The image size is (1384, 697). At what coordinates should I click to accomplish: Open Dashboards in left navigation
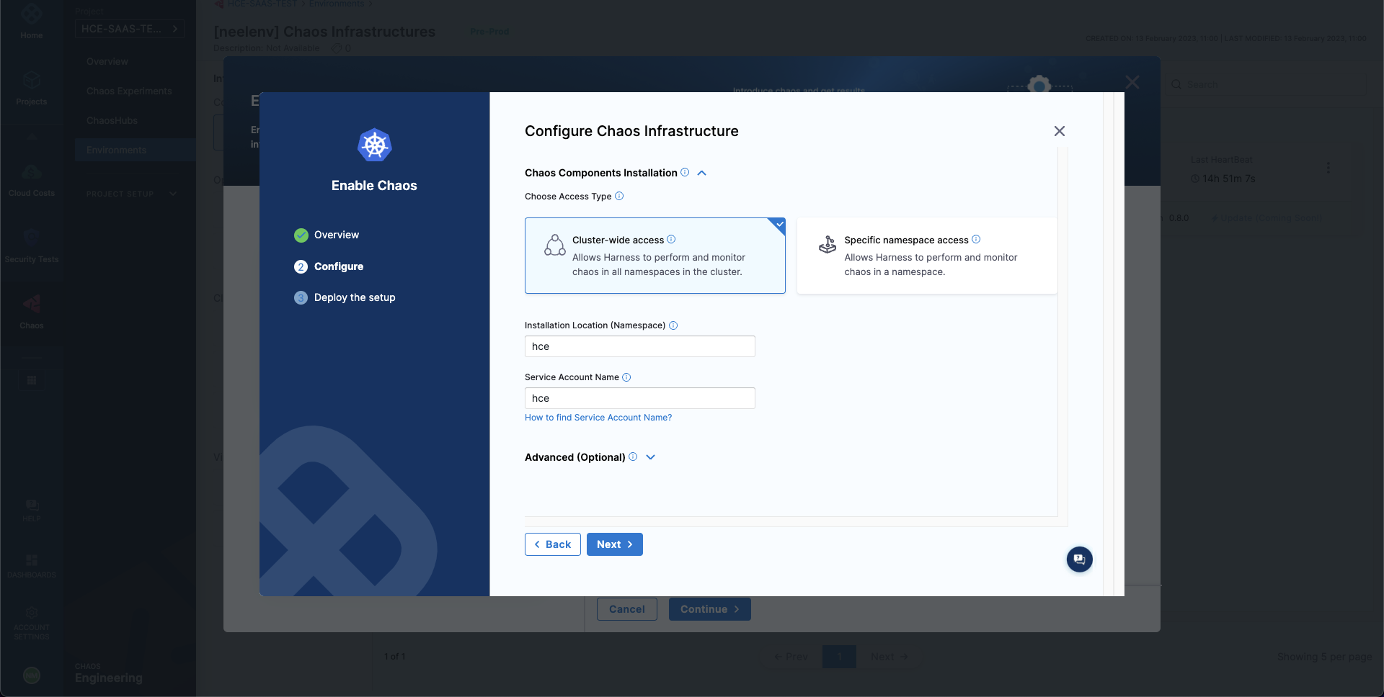[x=32, y=566]
